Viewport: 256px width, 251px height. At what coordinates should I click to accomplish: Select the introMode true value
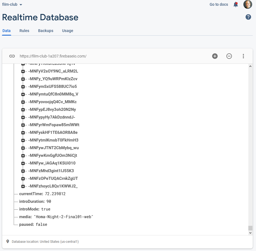click(46, 209)
